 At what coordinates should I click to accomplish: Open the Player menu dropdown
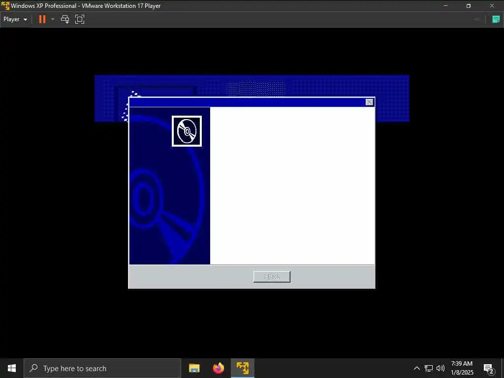click(x=15, y=19)
